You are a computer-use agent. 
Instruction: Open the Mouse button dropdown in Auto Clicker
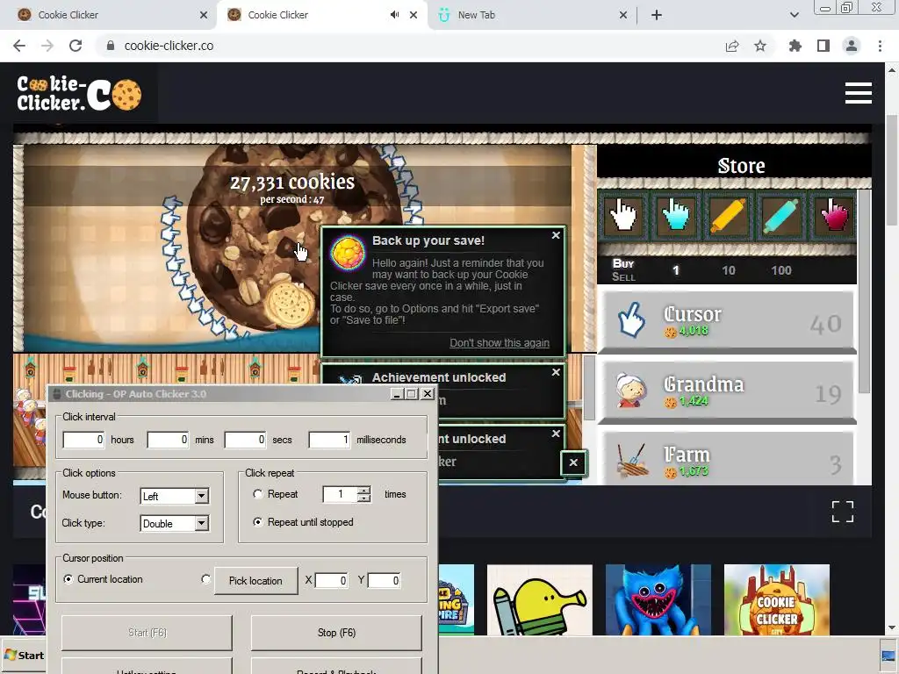pos(201,497)
